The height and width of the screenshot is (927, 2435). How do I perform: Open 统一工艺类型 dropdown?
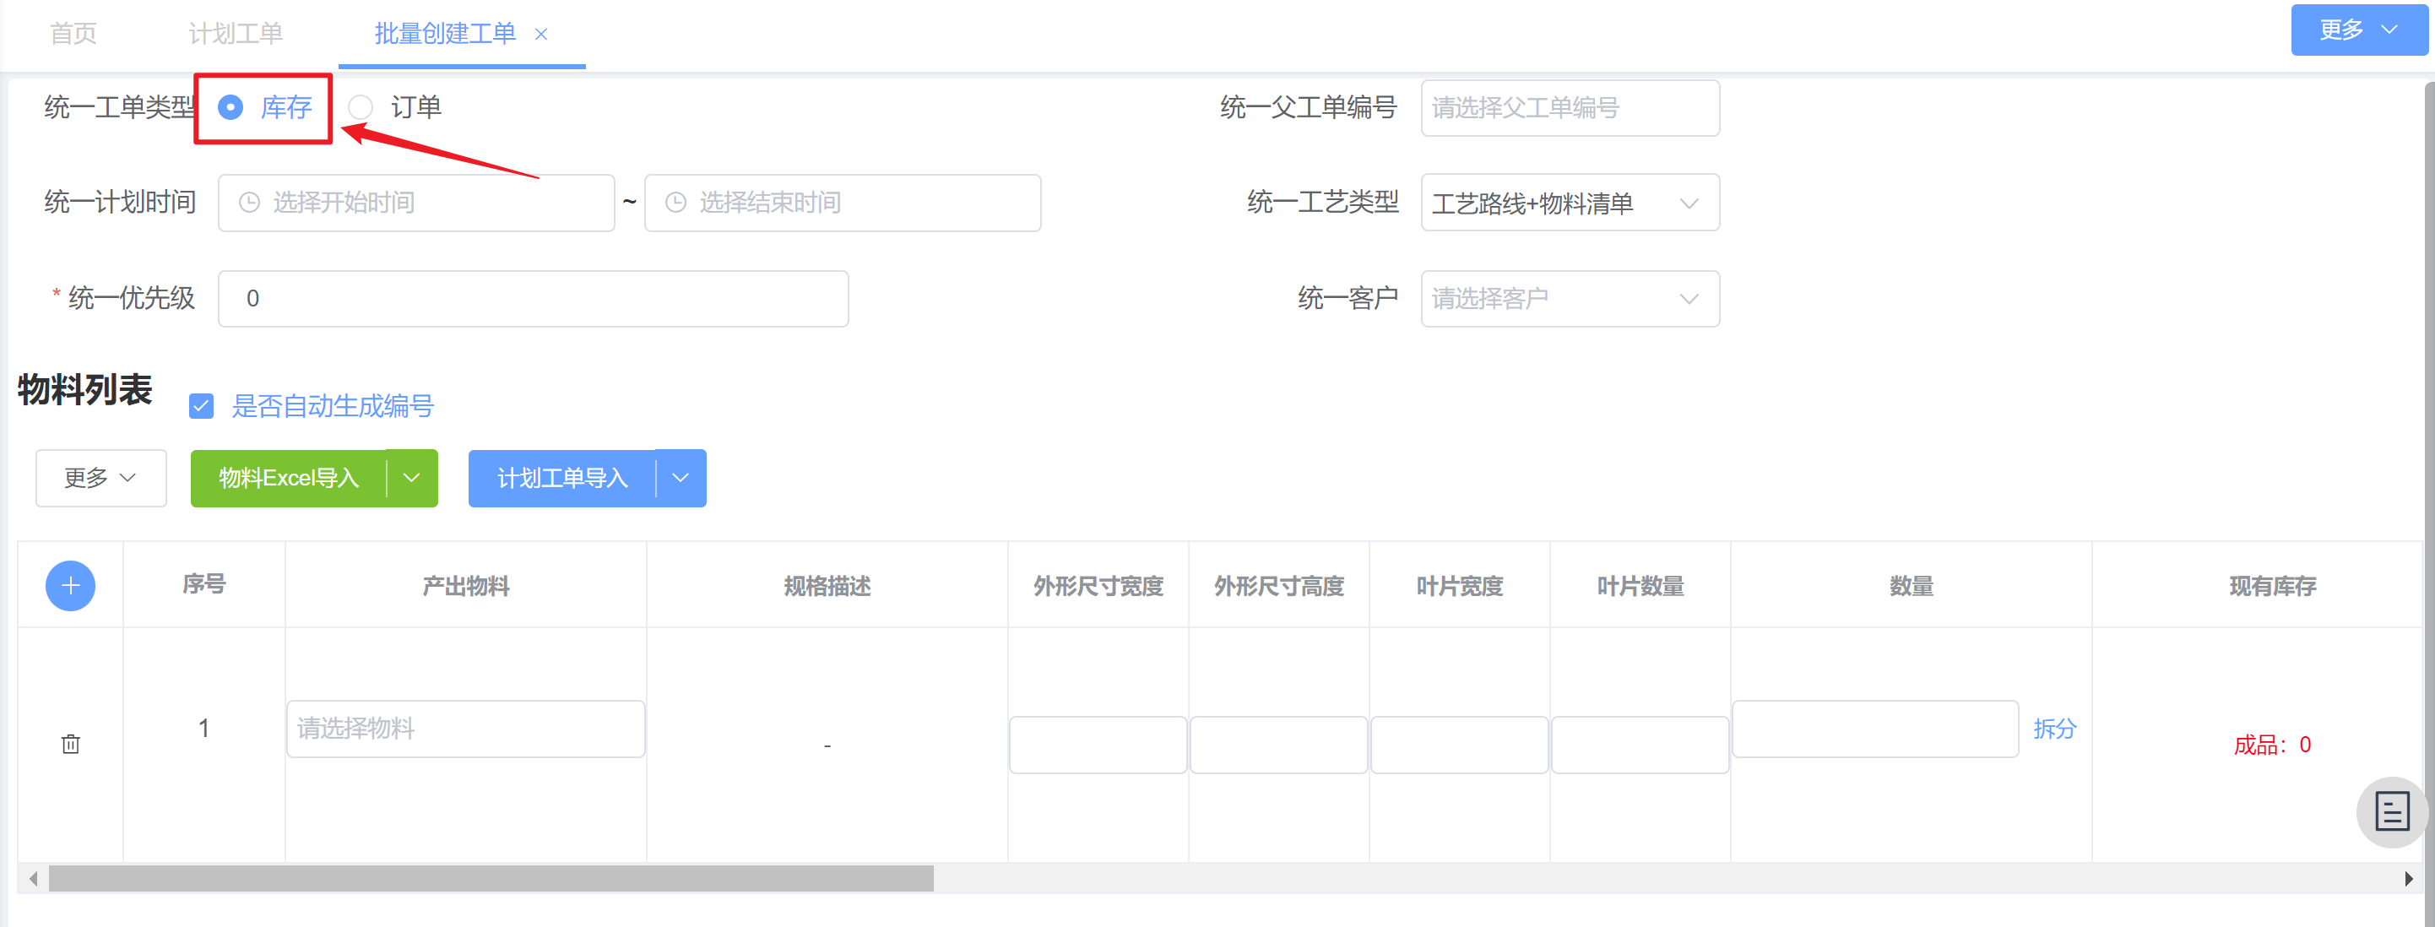[x=1570, y=203]
